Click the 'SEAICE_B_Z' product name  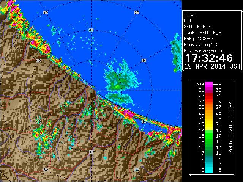[197, 27]
